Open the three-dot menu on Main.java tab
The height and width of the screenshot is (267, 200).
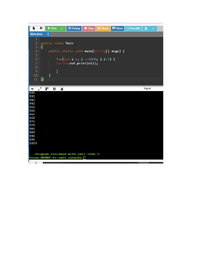(48, 34)
